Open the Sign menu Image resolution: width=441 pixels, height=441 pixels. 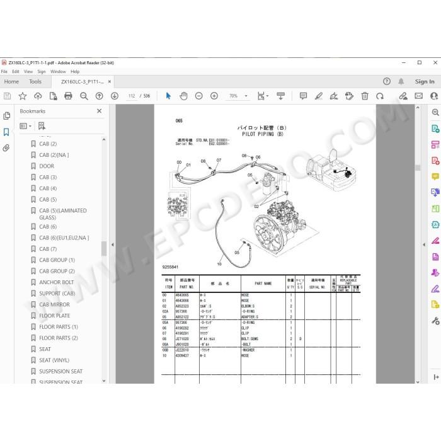point(42,72)
